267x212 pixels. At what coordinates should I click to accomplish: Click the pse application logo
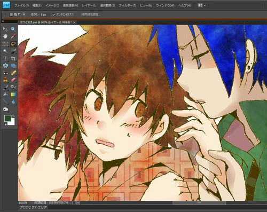6,5
